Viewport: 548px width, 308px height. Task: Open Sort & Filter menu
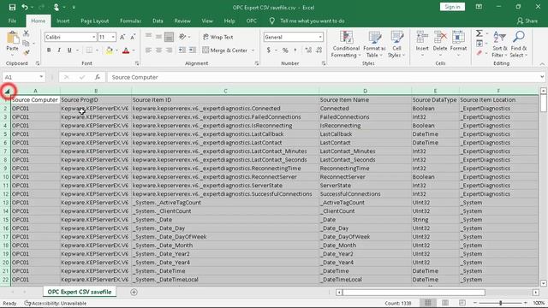[x=500, y=44]
